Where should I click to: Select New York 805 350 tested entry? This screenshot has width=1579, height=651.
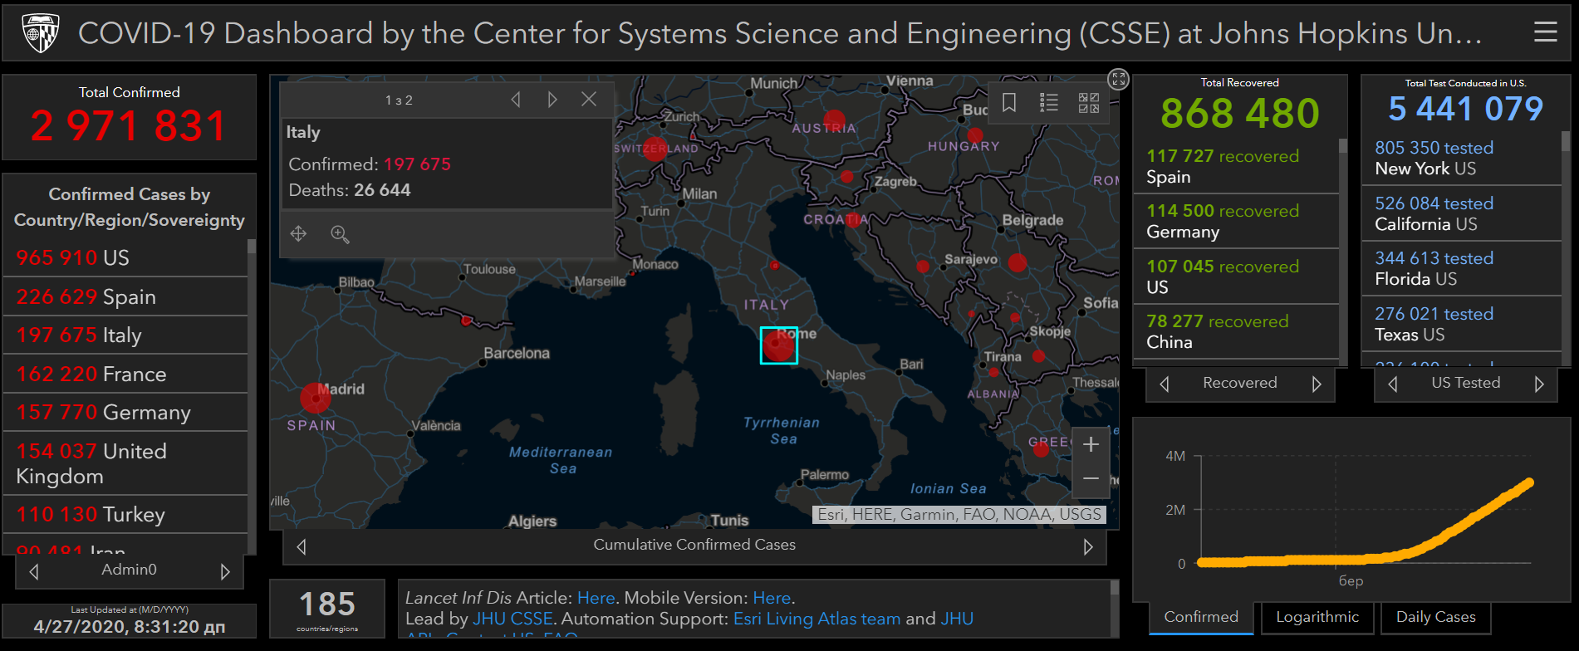click(x=1462, y=158)
